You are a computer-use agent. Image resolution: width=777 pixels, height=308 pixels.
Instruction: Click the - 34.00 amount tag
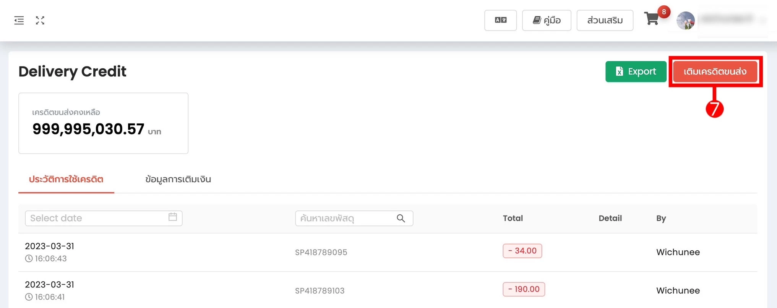[522, 251]
